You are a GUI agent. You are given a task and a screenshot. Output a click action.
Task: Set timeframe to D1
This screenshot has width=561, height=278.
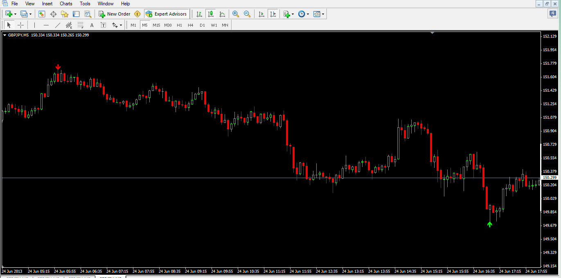tap(202, 25)
